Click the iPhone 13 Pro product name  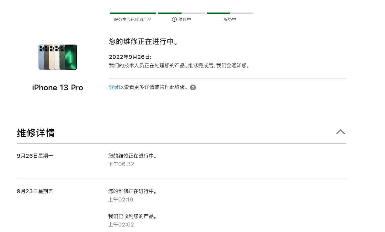click(x=57, y=88)
